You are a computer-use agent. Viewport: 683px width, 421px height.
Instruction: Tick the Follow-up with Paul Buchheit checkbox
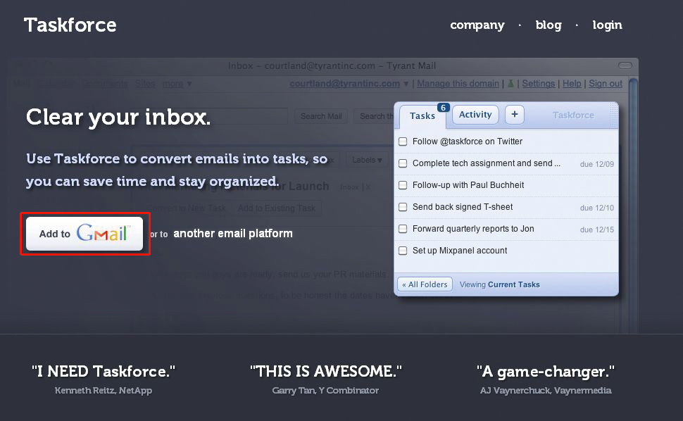point(403,185)
